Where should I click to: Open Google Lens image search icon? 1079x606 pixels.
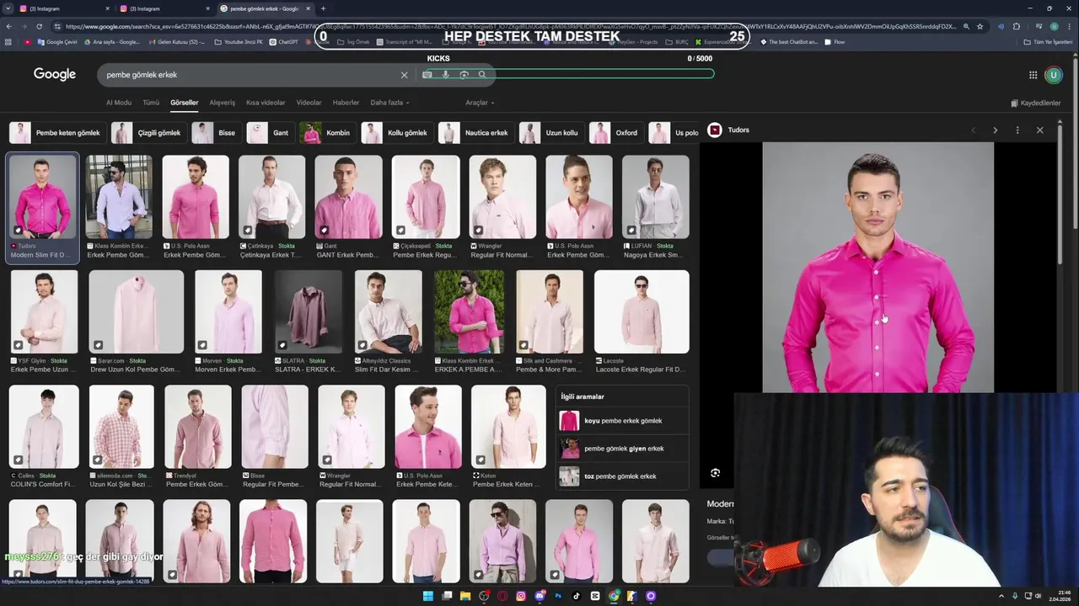click(464, 75)
